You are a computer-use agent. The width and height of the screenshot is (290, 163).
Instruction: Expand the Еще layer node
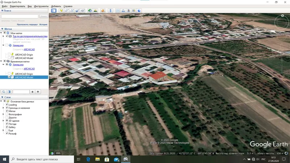[x=3, y=130]
